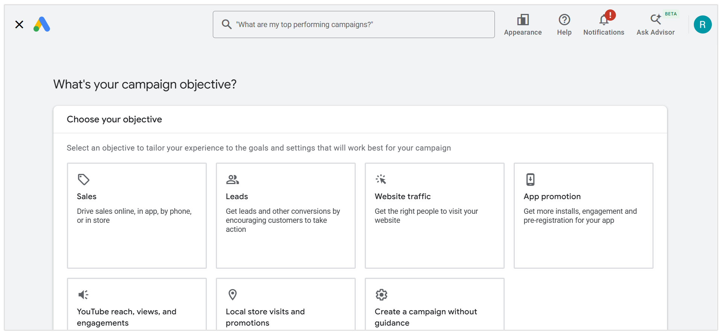Click the 'Choose your objective' heading
Image resolution: width=722 pixels, height=335 pixels.
click(114, 119)
